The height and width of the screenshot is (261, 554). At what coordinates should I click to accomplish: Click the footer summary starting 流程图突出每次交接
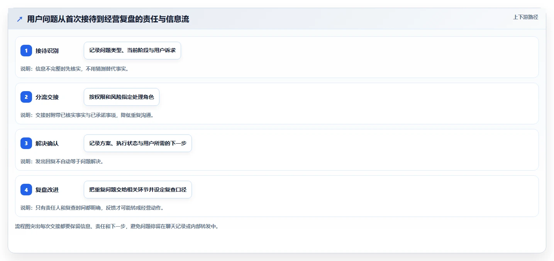(117, 226)
